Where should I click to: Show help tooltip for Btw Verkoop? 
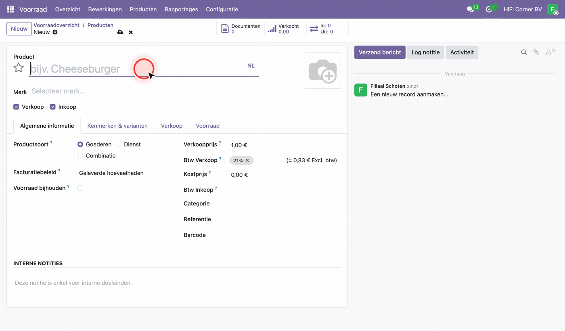pyautogui.click(x=220, y=159)
